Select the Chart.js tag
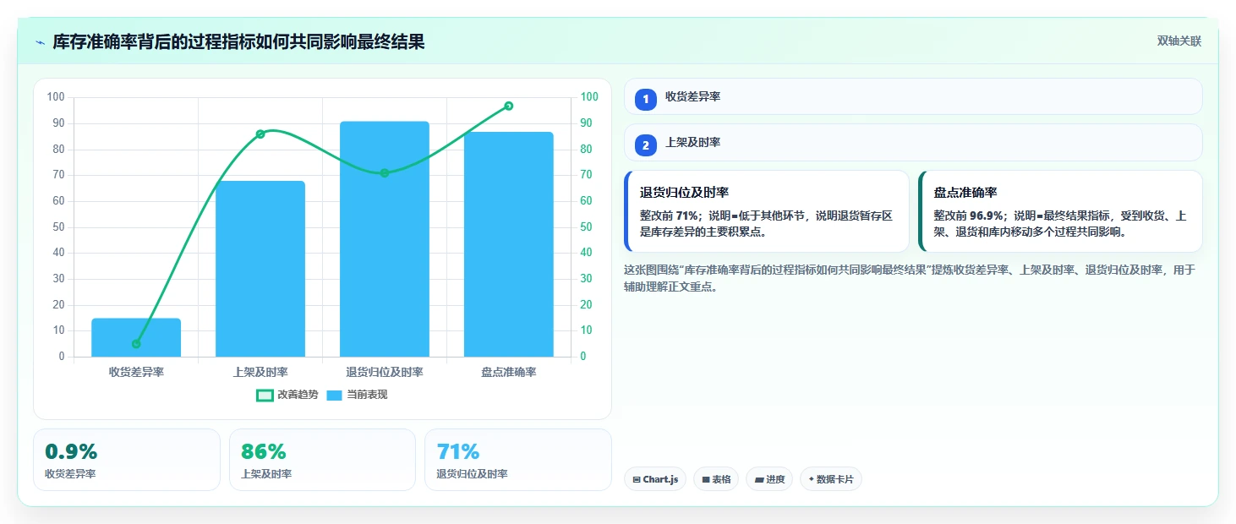Viewport: 1236px width, 524px height. 655,479
